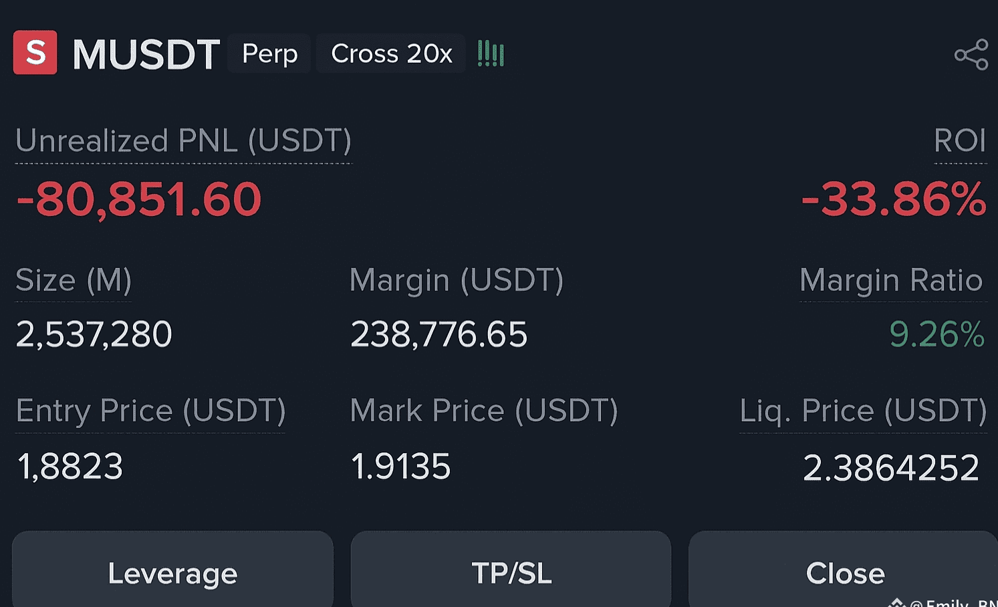Tap the Size (M) label
The height and width of the screenshot is (607, 998).
74,280
